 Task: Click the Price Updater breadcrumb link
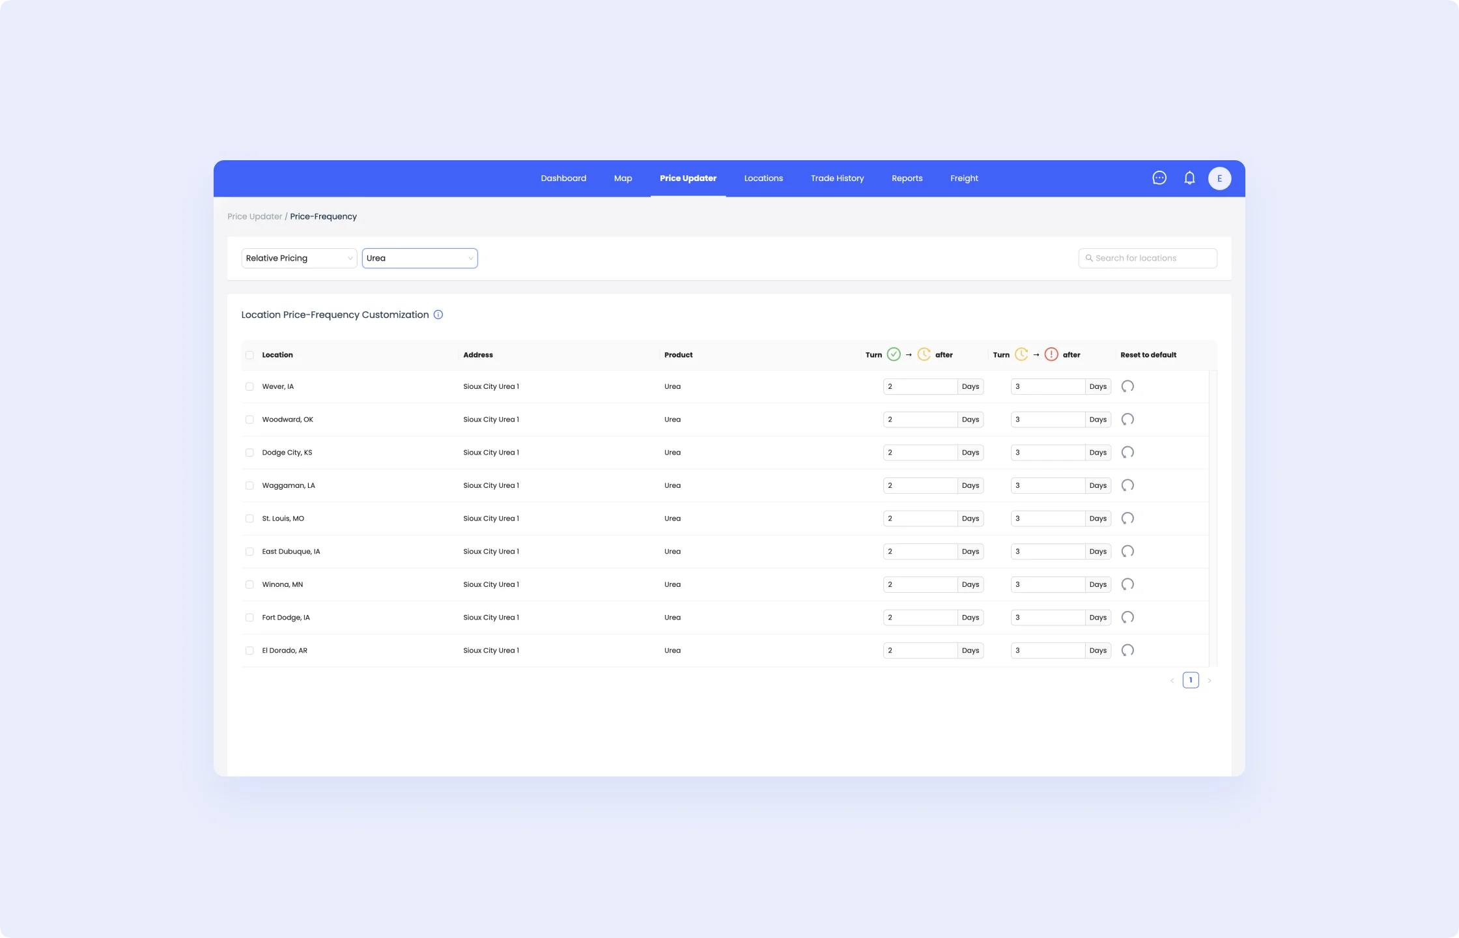pos(255,216)
